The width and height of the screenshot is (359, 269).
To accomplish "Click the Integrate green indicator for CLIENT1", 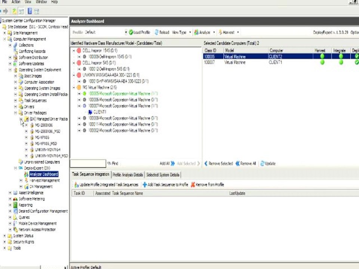I will pos(341,62).
